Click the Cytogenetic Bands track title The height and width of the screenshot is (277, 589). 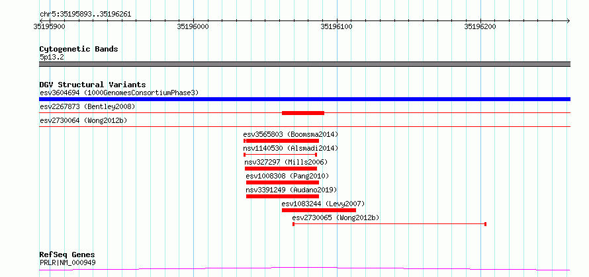coord(79,49)
